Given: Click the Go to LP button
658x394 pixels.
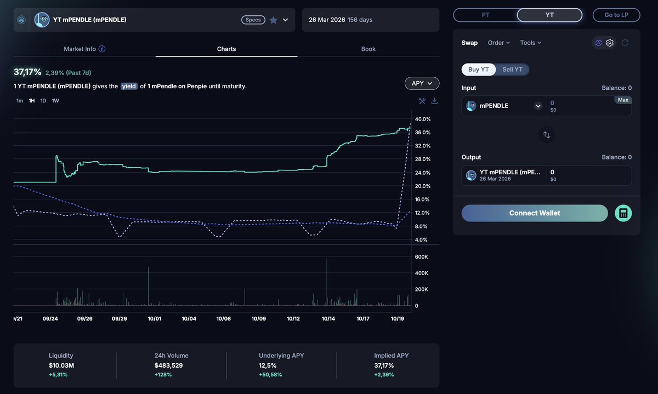Looking at the screenshot, I should 616,15.
